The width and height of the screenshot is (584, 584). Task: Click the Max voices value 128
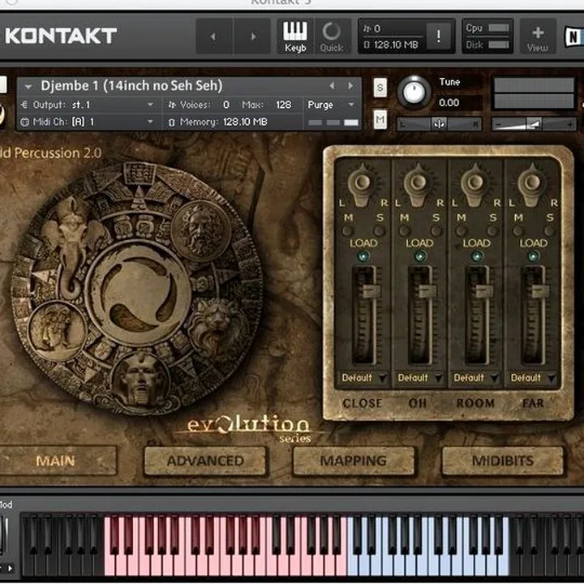tap(284, 105)
